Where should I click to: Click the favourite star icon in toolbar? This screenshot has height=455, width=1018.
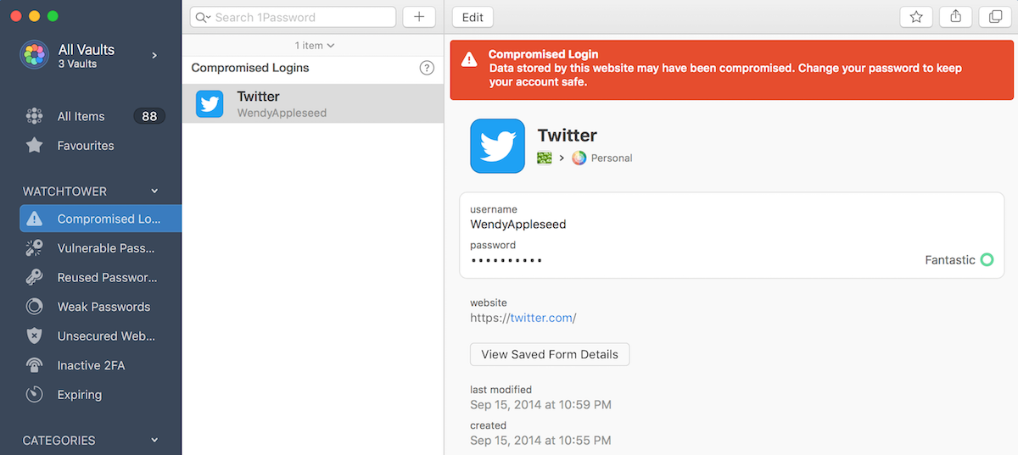click(916, 17)
